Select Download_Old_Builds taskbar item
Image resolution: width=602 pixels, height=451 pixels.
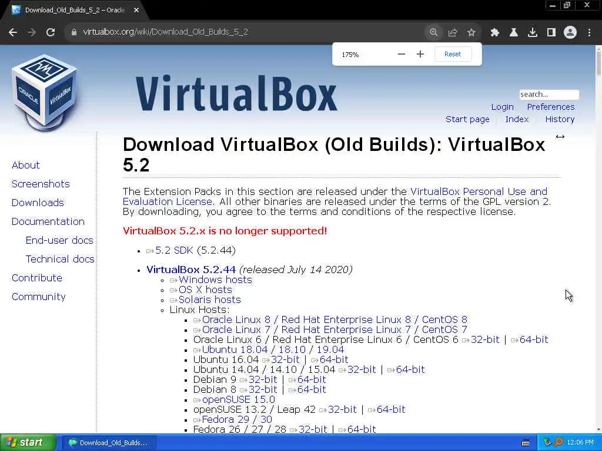pos(109,443)
